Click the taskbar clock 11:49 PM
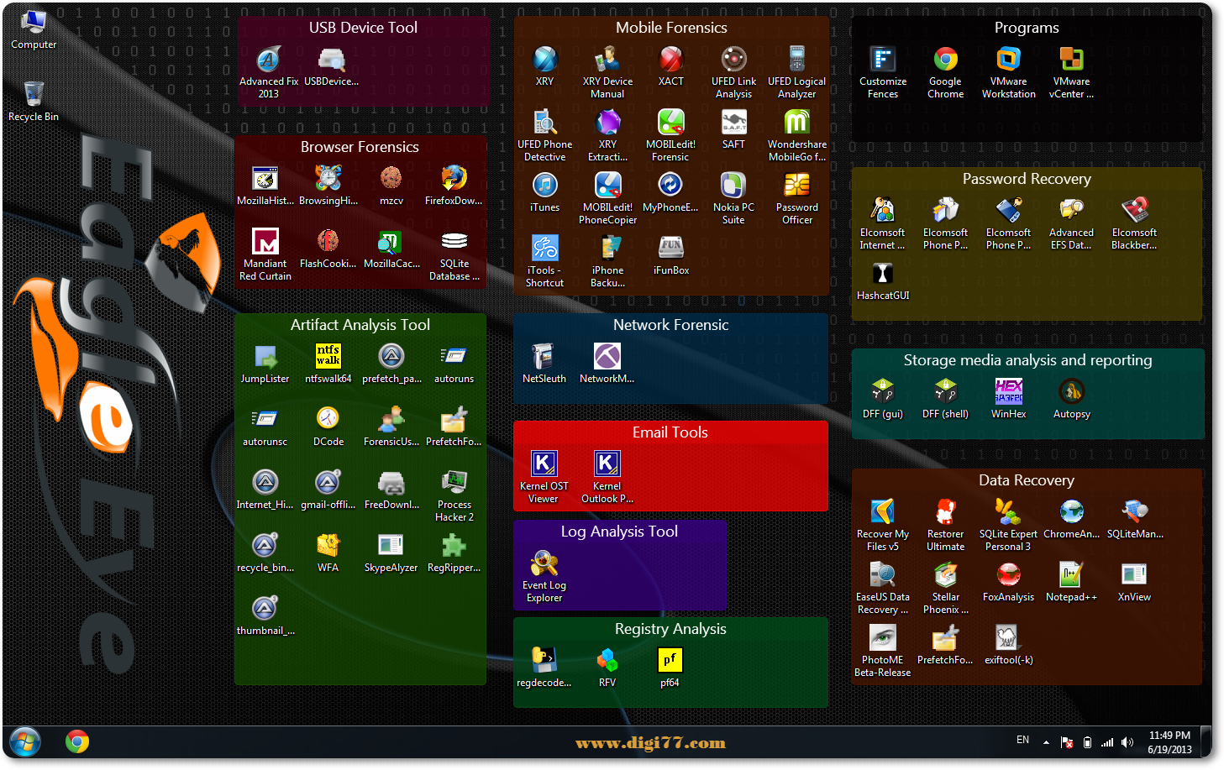This screenshot has width=1224, height=770. coord(1169,742)
